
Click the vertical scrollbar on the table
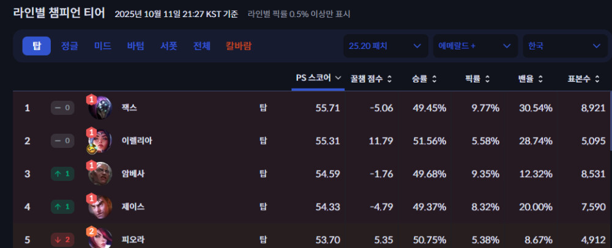pos(609,122)
